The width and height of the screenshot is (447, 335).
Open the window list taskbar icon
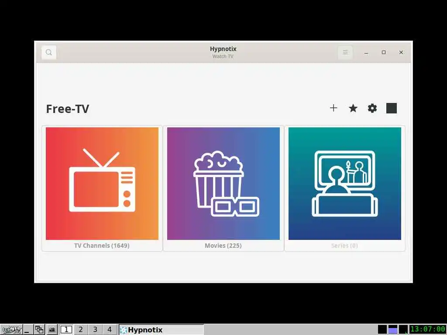click(39, 330)
